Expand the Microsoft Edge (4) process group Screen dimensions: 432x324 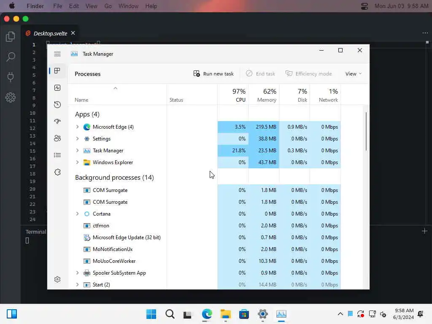[78, 127]
